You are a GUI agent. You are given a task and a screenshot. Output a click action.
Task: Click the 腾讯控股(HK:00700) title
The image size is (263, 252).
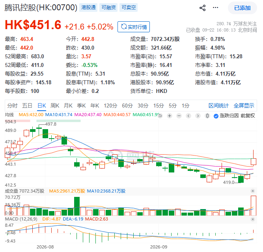pyautogui.click(x=41, y=7)
